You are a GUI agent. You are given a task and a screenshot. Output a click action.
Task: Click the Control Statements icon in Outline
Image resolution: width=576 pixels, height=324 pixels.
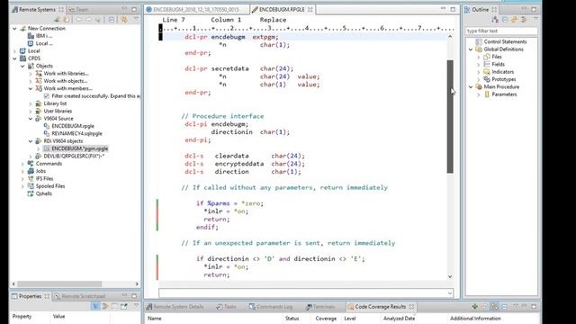click(x=479, y=41)
